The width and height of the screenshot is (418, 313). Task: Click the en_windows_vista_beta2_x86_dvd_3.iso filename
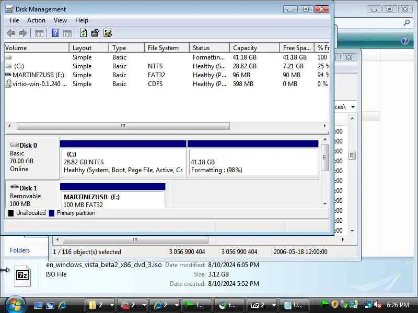[x=103, y=265]
